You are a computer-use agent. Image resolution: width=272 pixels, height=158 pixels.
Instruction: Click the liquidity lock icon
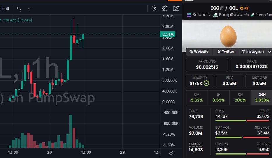(206, 84)
